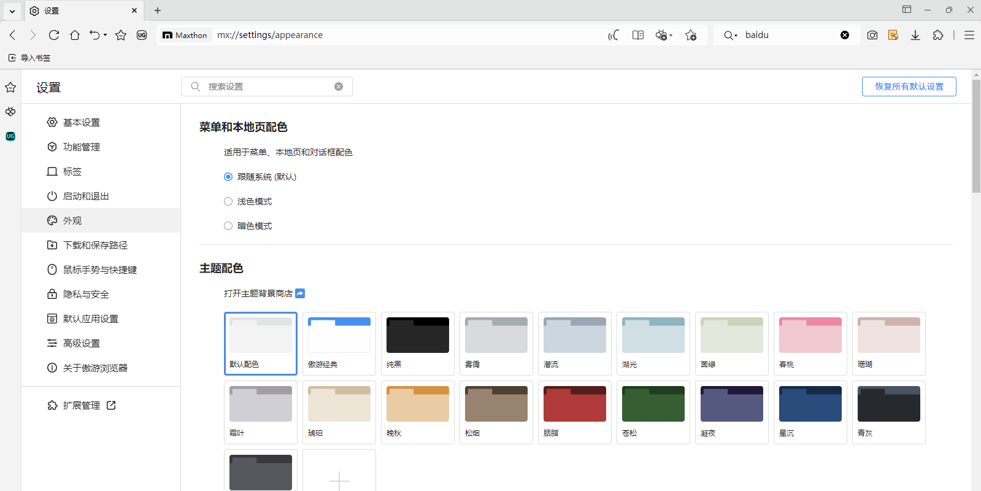This screenshot has height=491, width=981.
Task: Open the extensions puzzle icon
Action: [x=937, y=35]
